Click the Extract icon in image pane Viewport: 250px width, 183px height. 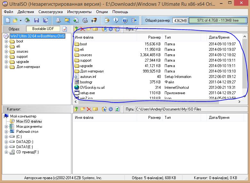104,29
